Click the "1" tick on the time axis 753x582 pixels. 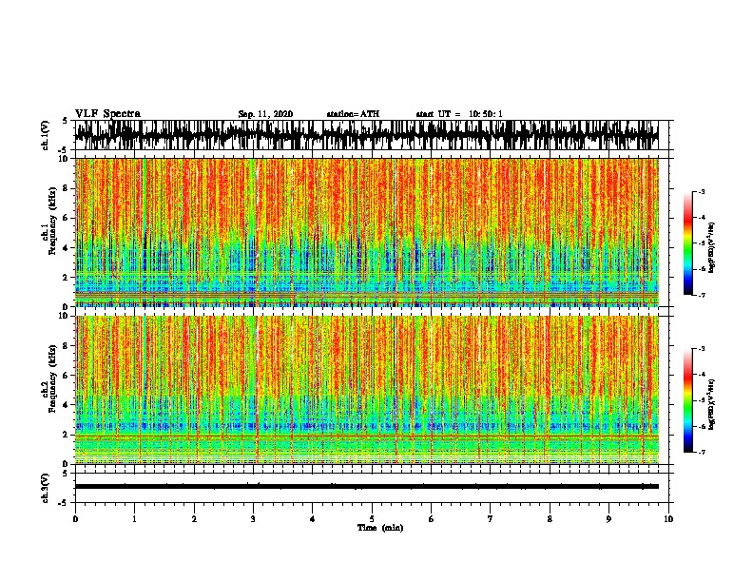(x=134, y=519)
